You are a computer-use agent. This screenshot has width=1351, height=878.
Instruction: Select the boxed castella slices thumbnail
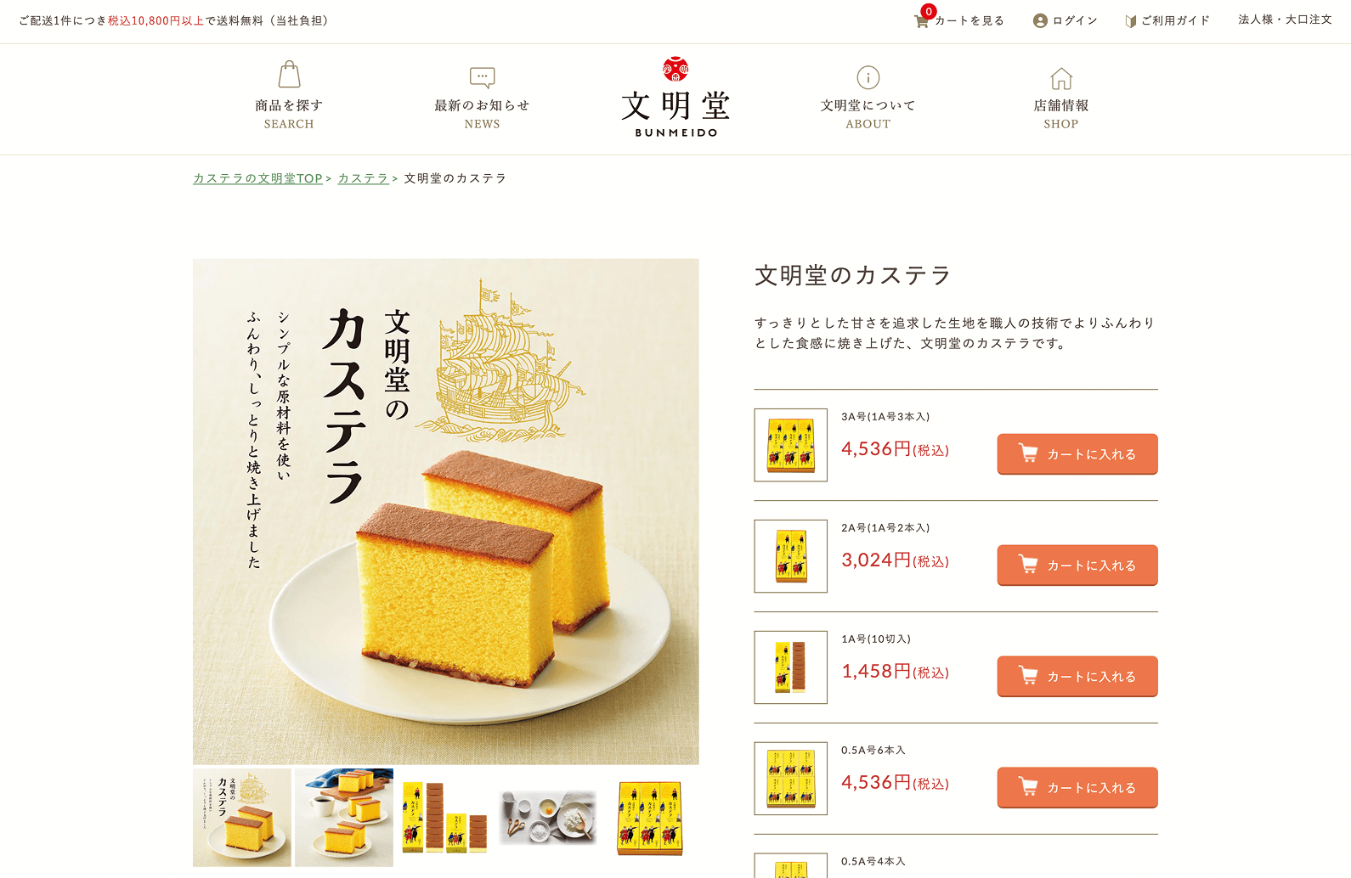pyautogui.click(x=446, y=818)
